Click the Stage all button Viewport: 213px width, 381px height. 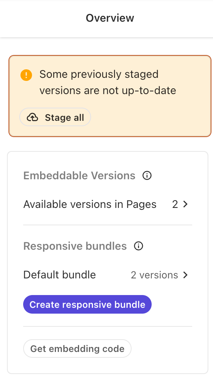(55, 117)
